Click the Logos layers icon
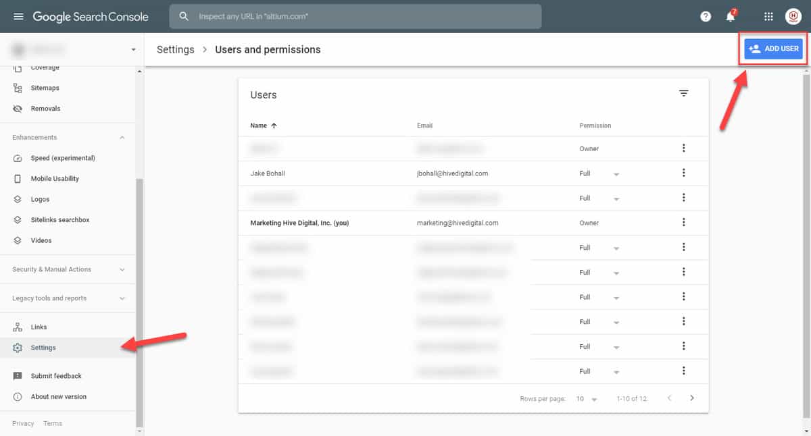The height and width of the screenshot is (436, 811). click(18, 199)
